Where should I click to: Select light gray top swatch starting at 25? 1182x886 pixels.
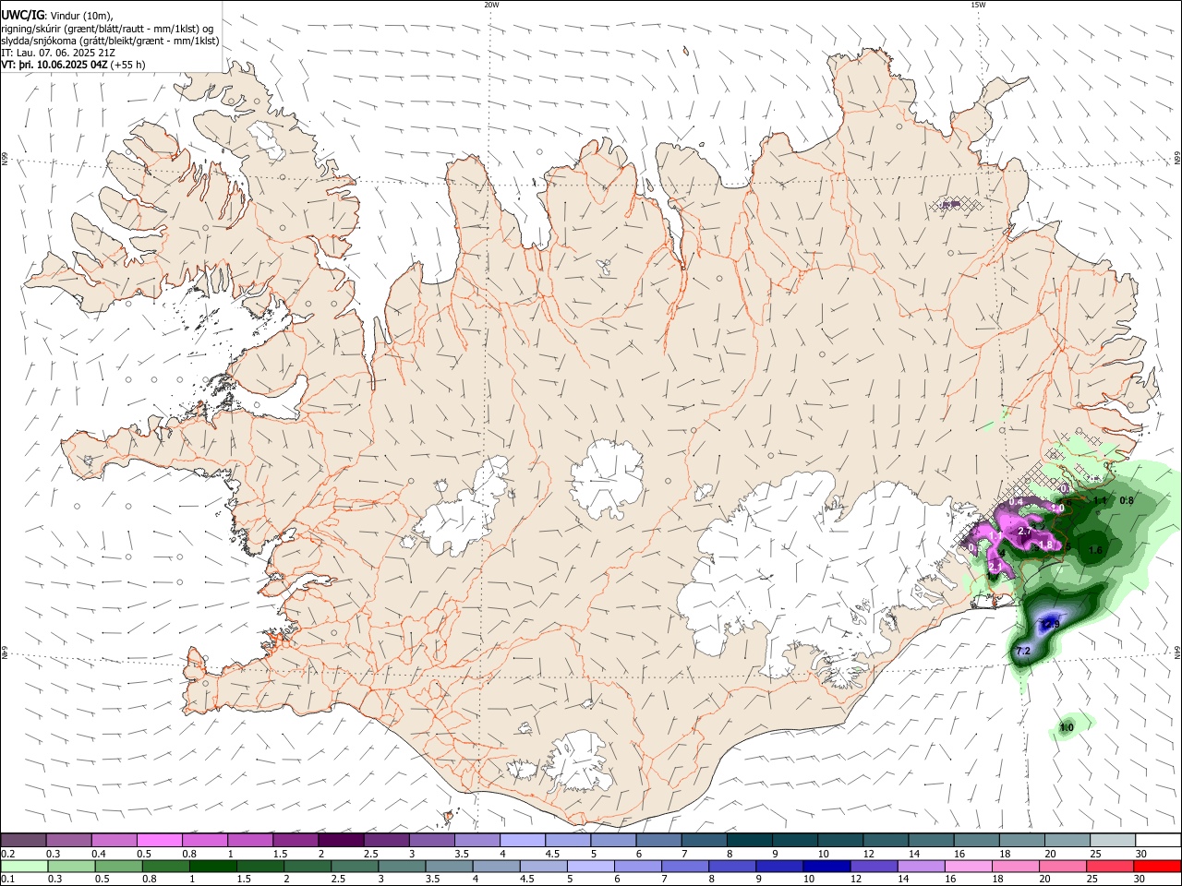1112,840
